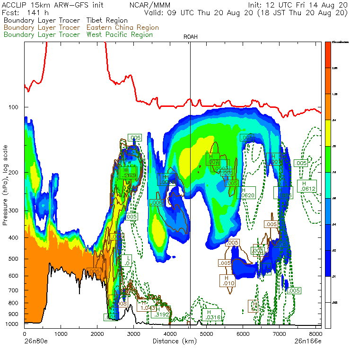The width and height of the screenshot is (350, 350).
Task: Click the 'Fcst: 141 h' forecast label
Action: click(25, 12)
